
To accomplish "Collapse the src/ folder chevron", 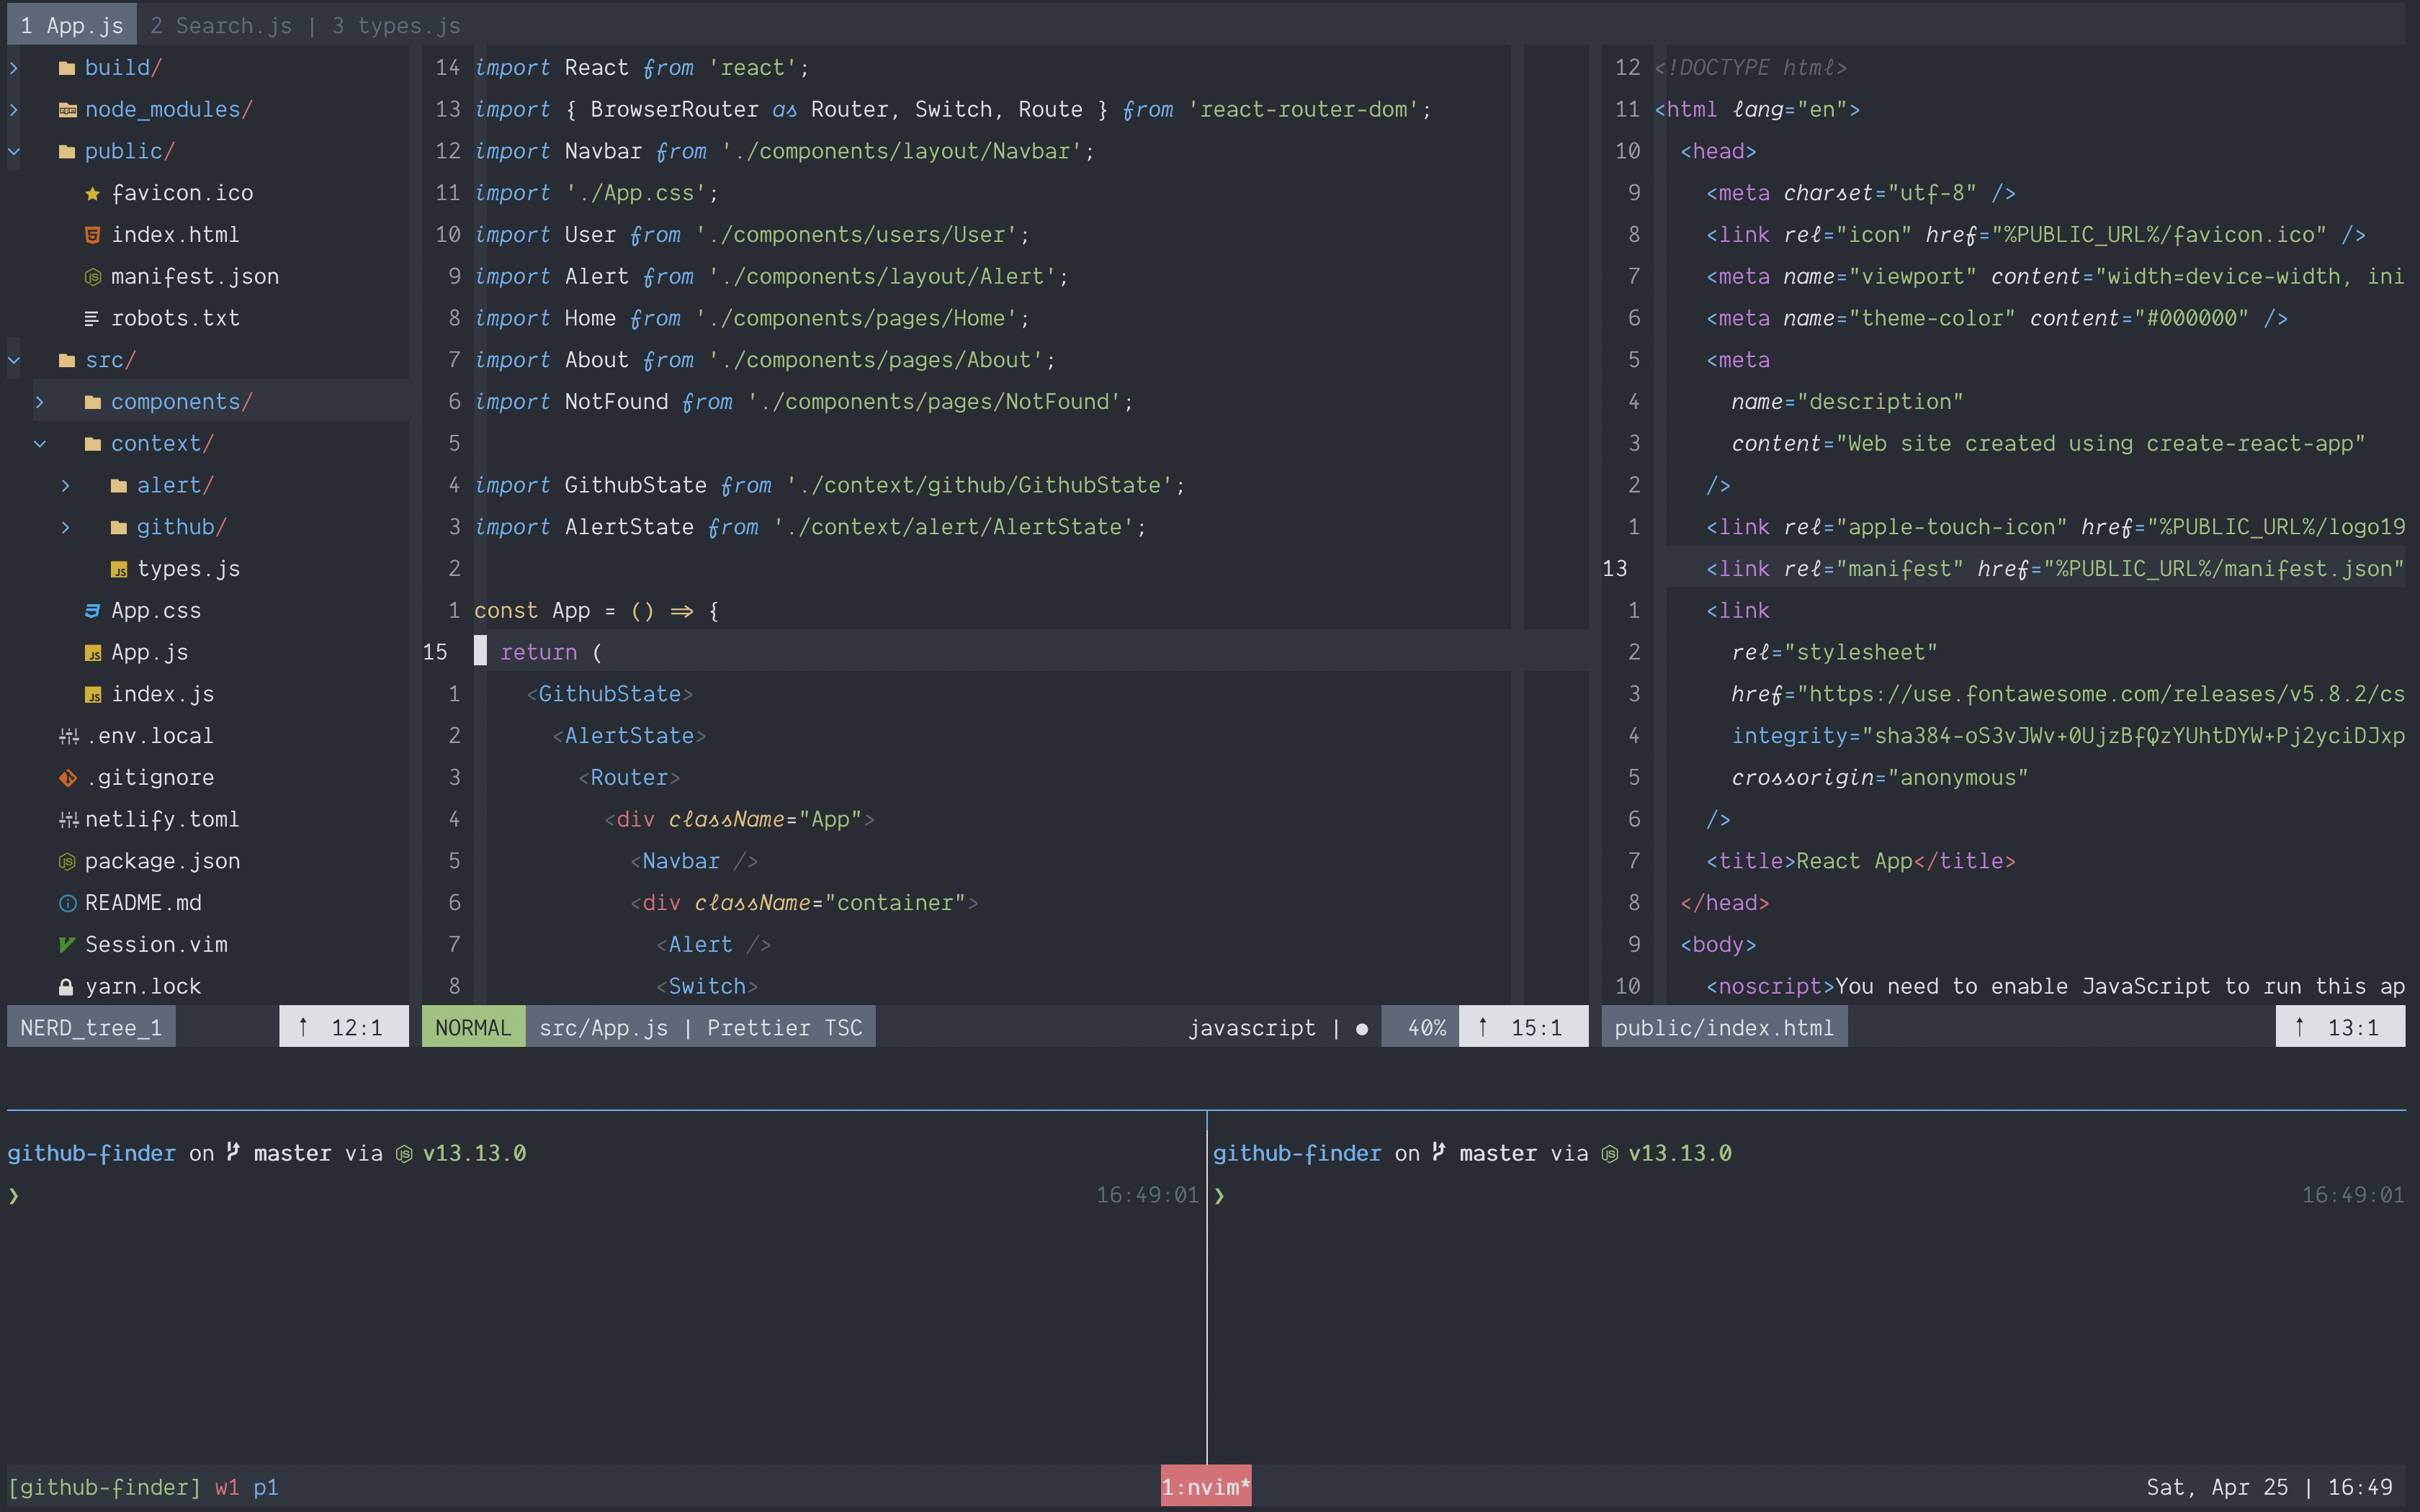I will (x=14, y=360).
